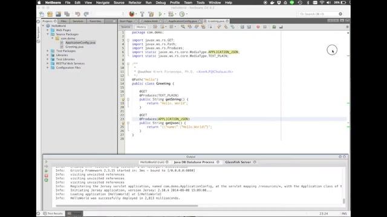Click the Comment lines editor icon
Image resolution: width=387 pixels, height=217 pixels.
274,27
